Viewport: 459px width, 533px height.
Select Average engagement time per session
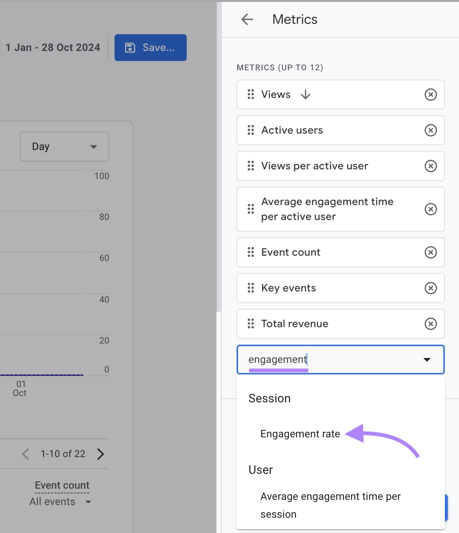[x=330, y=505]
